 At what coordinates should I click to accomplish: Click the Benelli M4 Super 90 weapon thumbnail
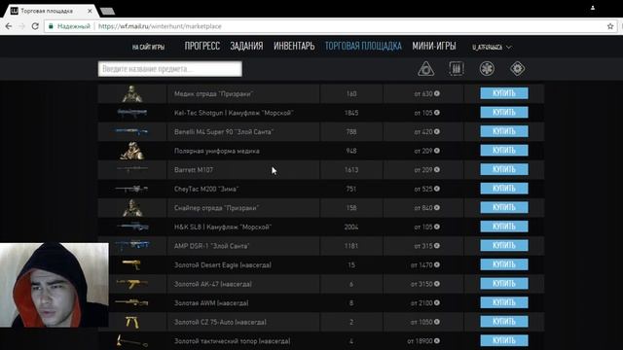tap(132, 132)
